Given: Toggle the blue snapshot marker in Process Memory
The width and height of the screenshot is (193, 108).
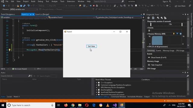Looking at the screenshot, I should pyautogui.click(x=177, y=34).
